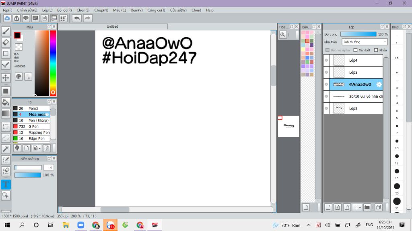Select the Text tool

coord(6,184)
